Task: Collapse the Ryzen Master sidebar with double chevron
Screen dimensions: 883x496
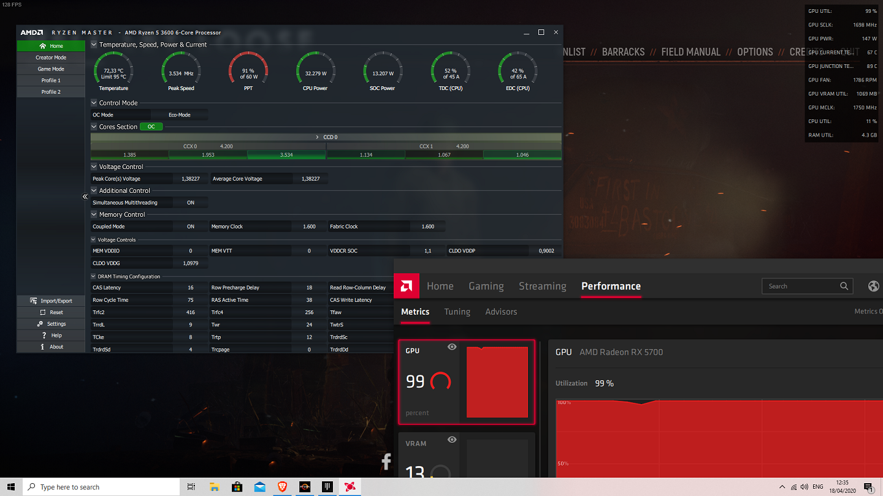Action: click(x=85, y=197)
